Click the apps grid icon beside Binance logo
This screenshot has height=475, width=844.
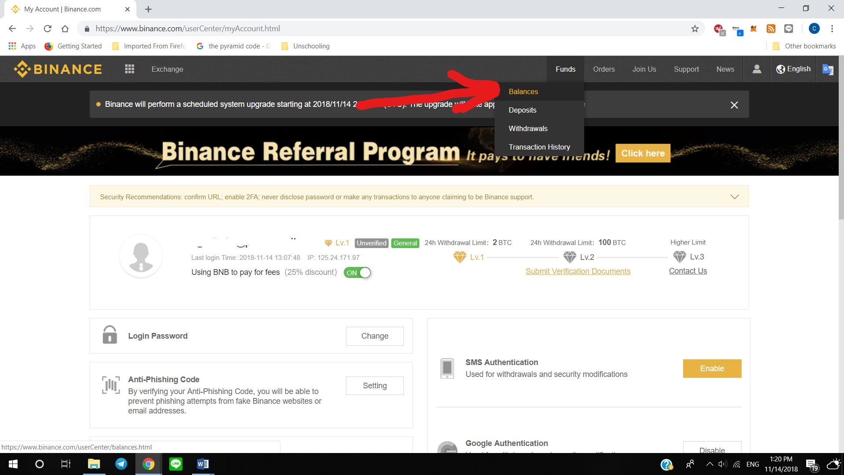coord(129,69)
